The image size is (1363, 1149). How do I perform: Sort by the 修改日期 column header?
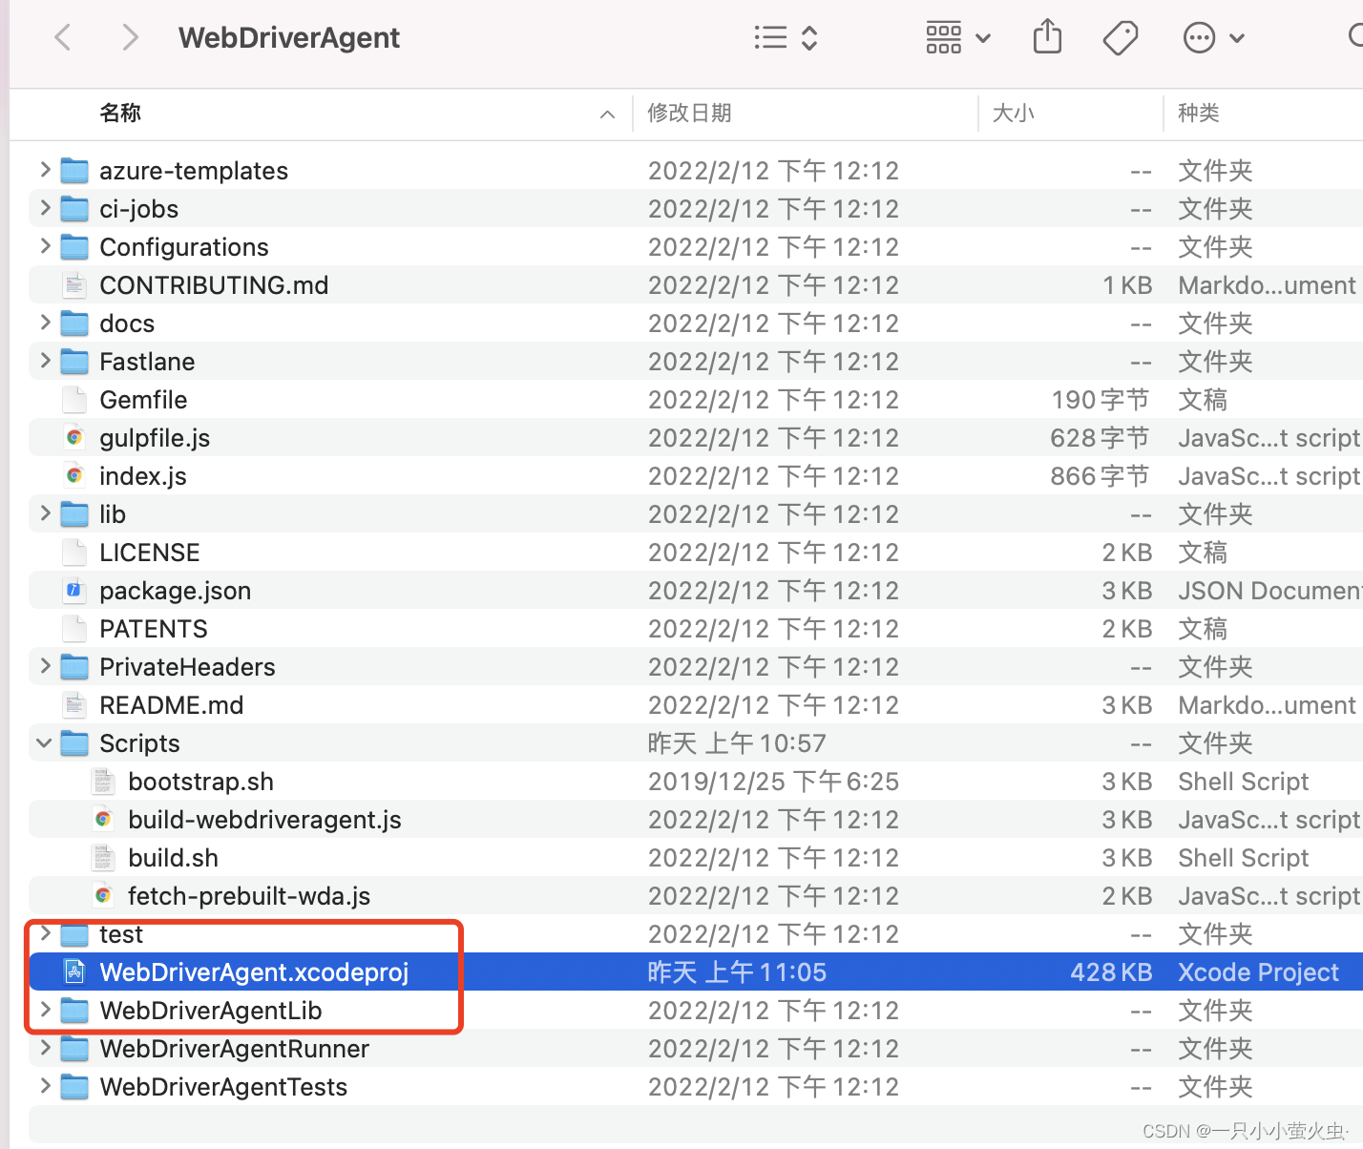pyautogui.click(x=689, y=113)
